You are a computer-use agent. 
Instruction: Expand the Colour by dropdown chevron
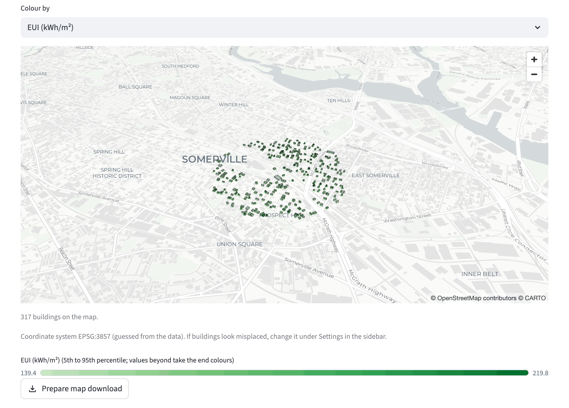click(537, 28)
